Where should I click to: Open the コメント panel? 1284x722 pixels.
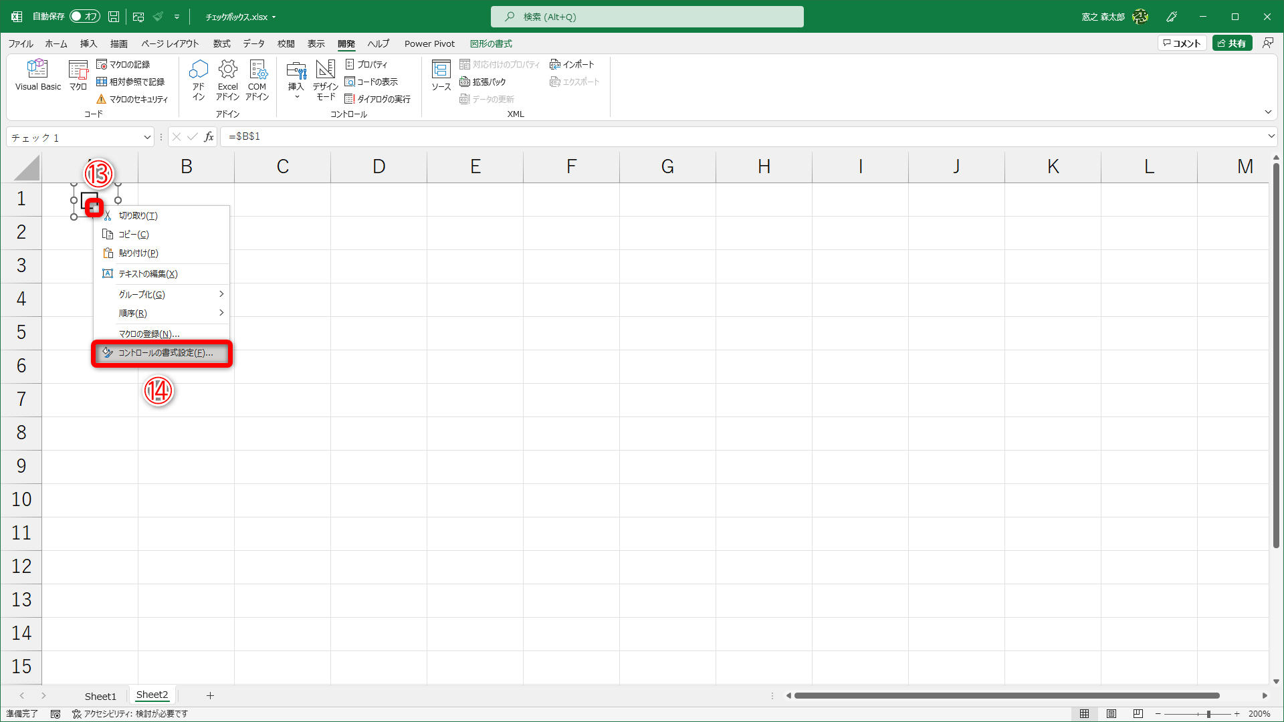click(x=1182, y=42)
